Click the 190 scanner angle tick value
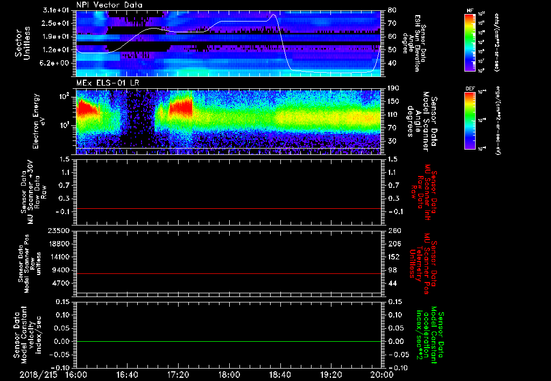This screenshot has width=551, height=381. click(x=394, y=88)
